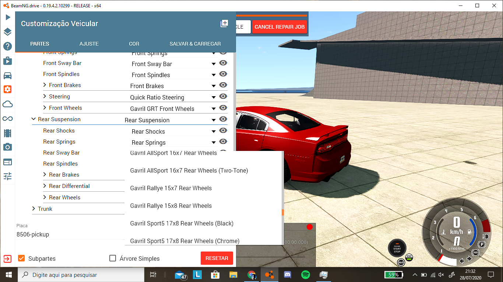Switch to the AJUSTE tab
The width and height of the screenshot is (503, 282).
click(x=89, y=44)
